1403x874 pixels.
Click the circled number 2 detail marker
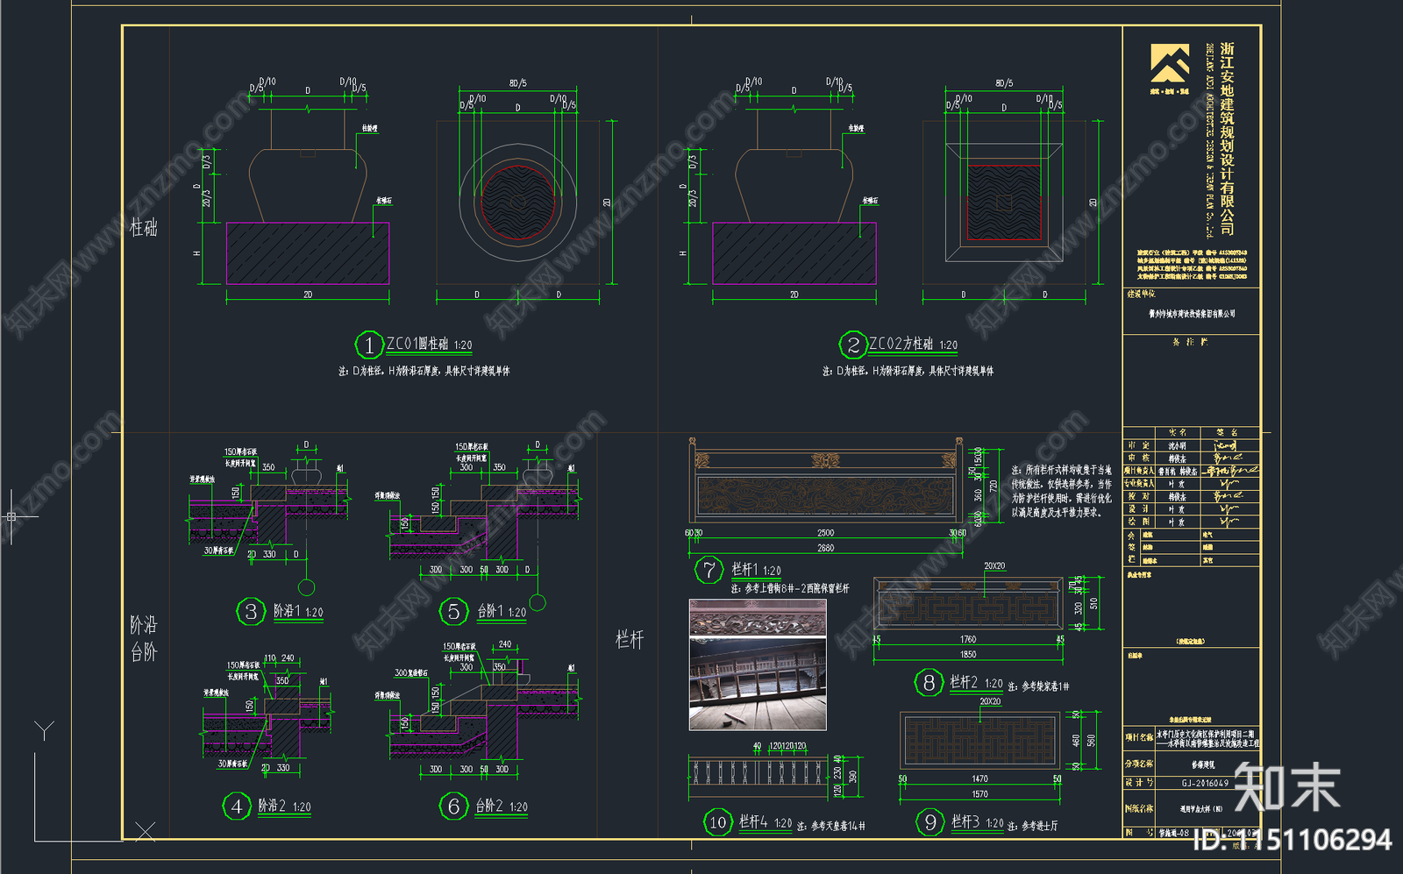[853, 345]
